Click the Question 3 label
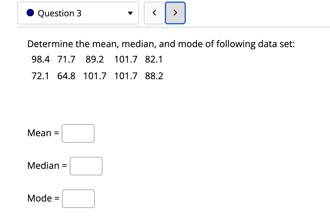This screenshot has width=330, height=224. tap(60, 13)
